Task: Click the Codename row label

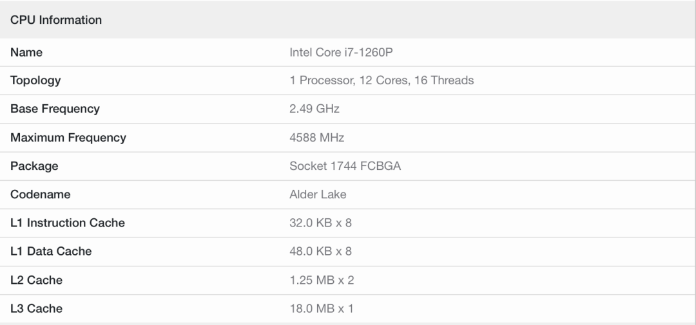Action: pos(41,194)
